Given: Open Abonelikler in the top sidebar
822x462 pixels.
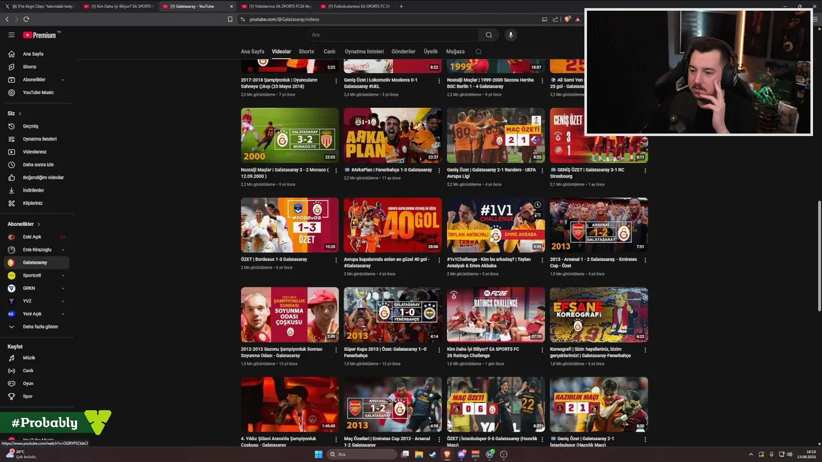Looking at the screenshot, I should [35, 80].
